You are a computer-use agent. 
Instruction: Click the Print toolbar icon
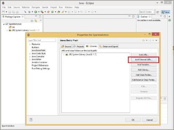point(17,12)
